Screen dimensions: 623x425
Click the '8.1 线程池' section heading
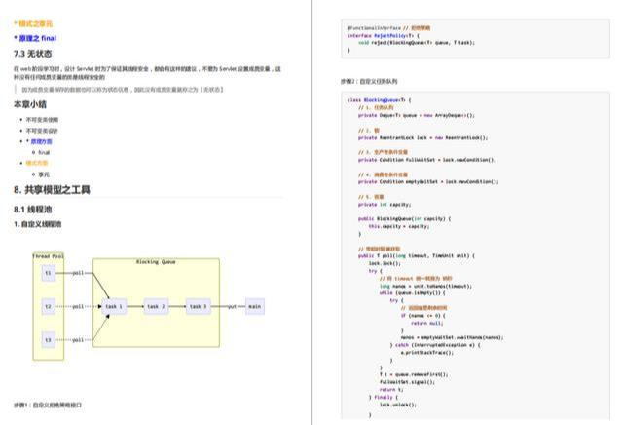point(32,210)
